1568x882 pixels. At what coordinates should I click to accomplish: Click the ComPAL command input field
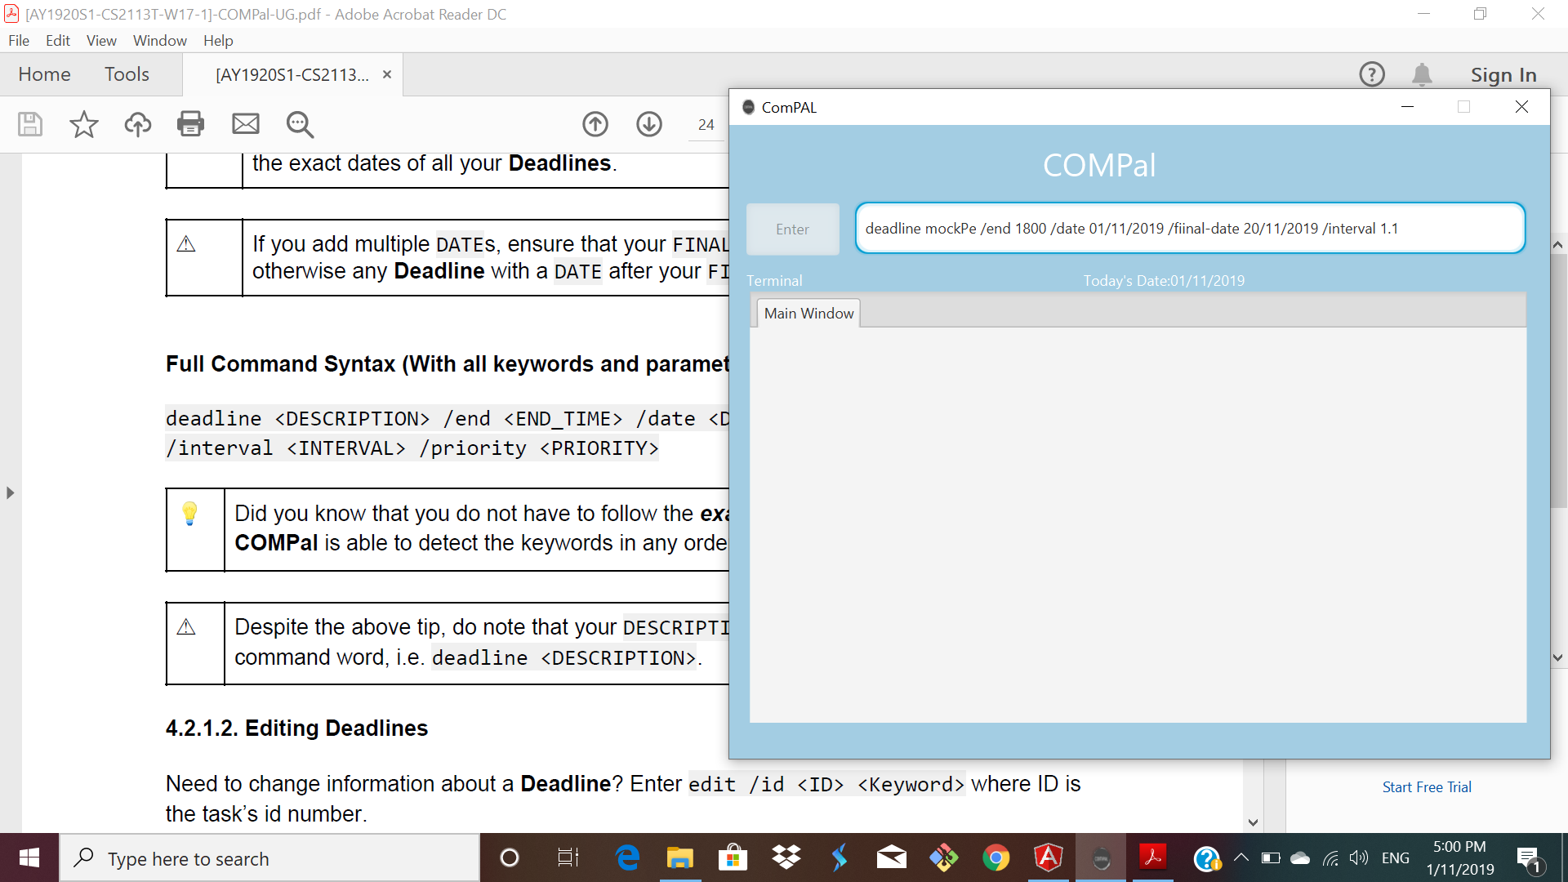[x=1189, y=229]
